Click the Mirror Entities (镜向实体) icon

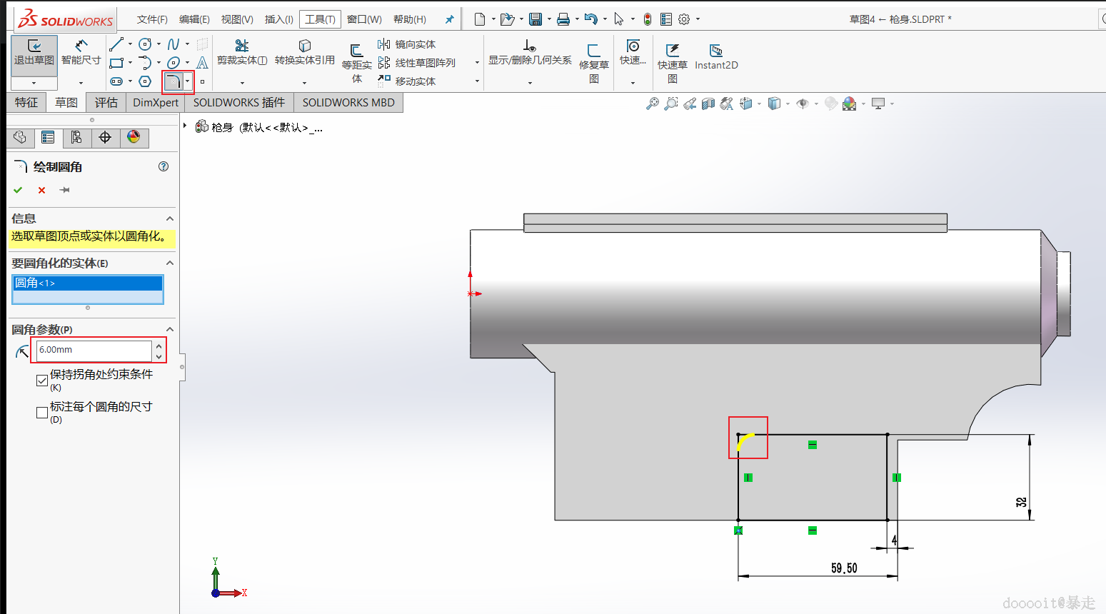384,44
